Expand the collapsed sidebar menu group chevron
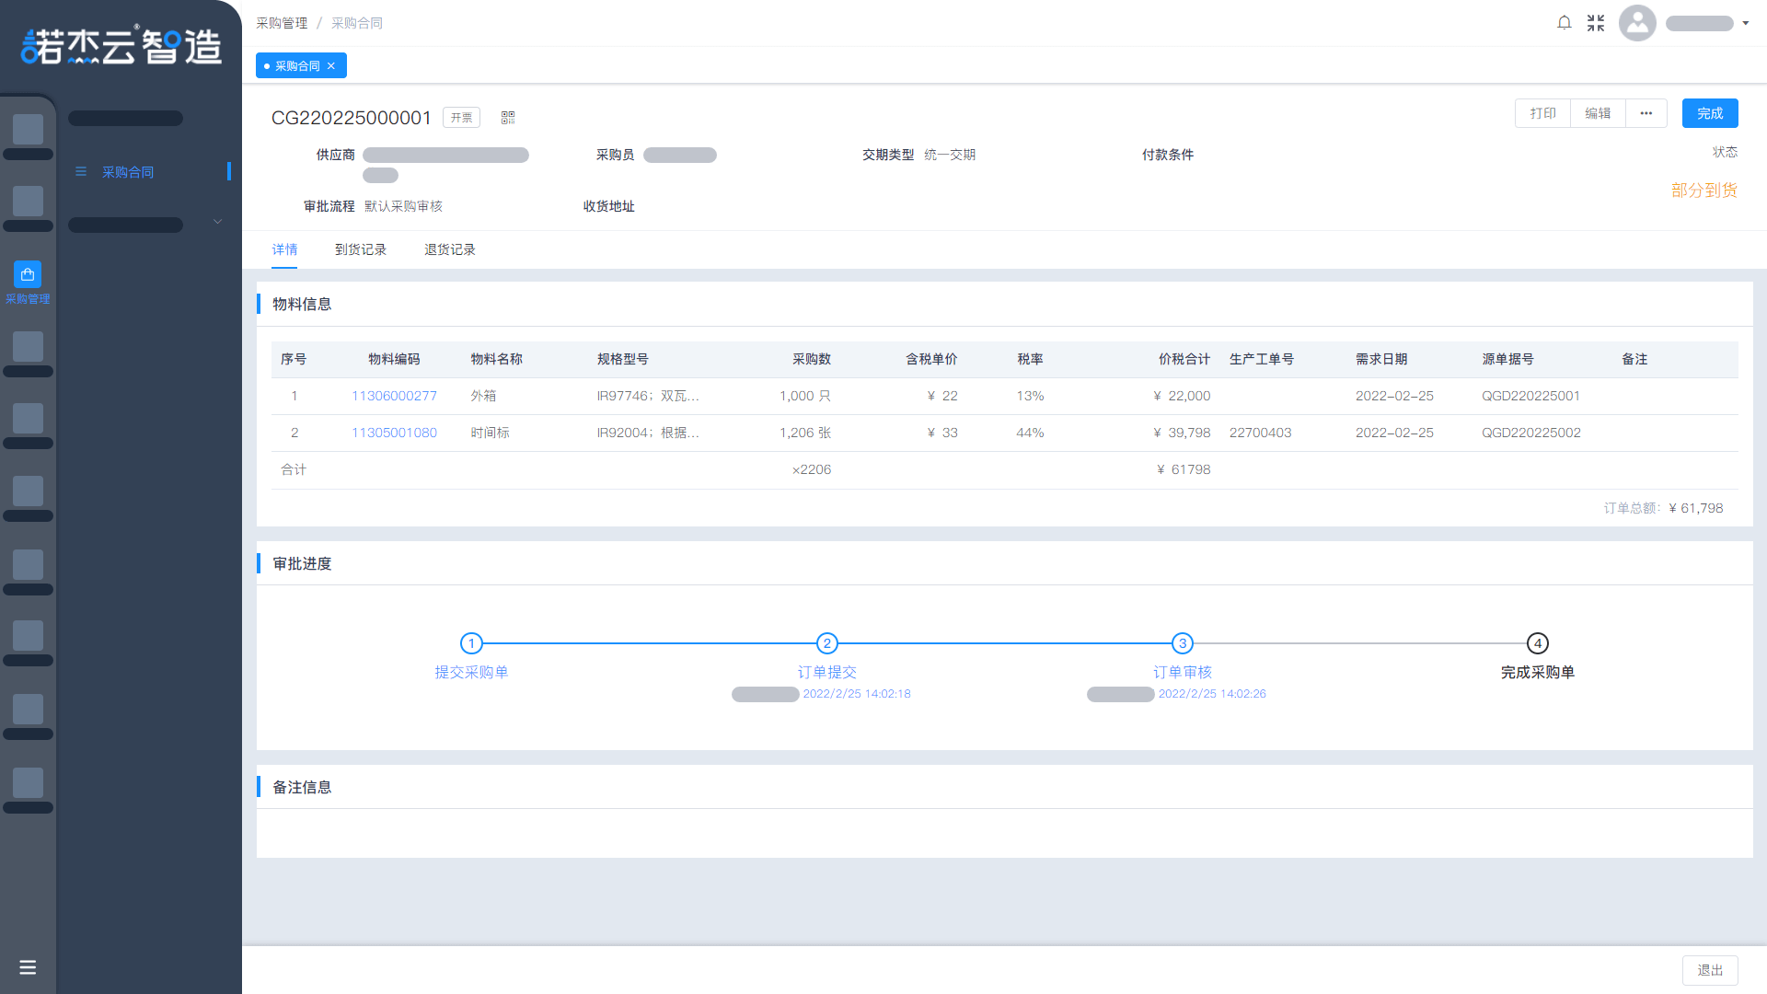Screen dimensions: 1767x994 tap(218, 222)
